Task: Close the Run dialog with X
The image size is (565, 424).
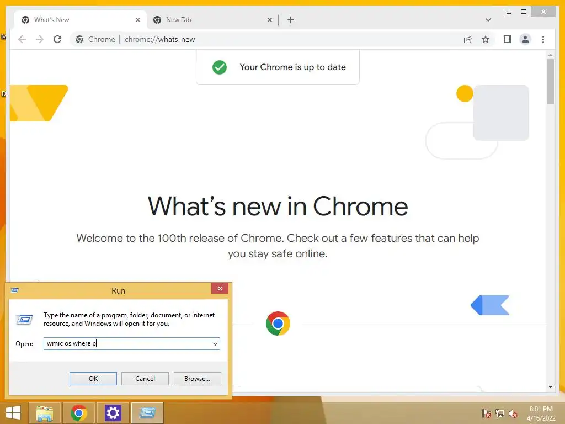Action: pyautogui.click(x=220, y=288)
